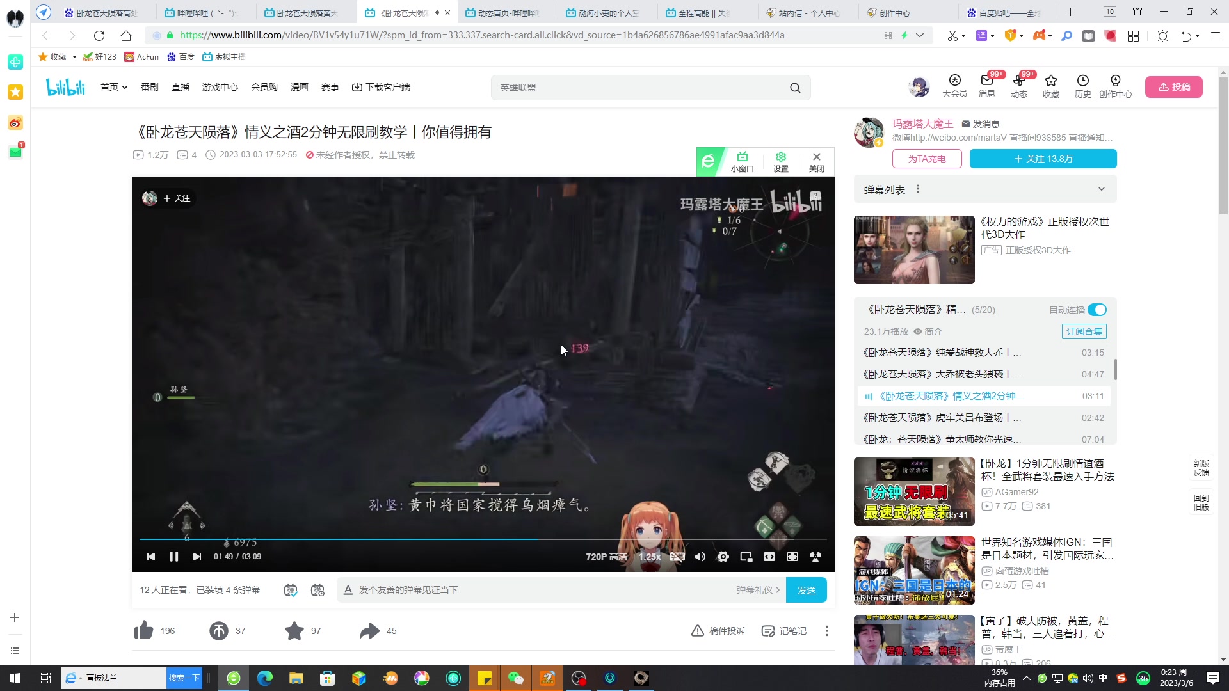
Task: Click the 关注 13.8万 follow button
Action: (x=1042, y=159)
